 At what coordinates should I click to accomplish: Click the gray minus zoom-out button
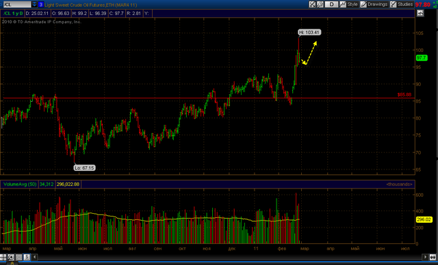[x=18, y=257]
